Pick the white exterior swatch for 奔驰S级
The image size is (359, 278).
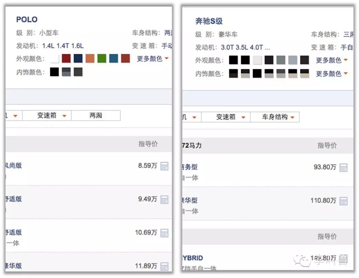click(257, 60)
